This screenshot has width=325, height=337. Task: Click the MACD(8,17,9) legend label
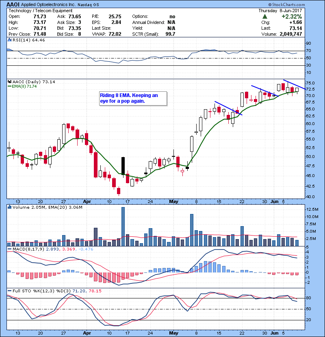click(28, 249)
